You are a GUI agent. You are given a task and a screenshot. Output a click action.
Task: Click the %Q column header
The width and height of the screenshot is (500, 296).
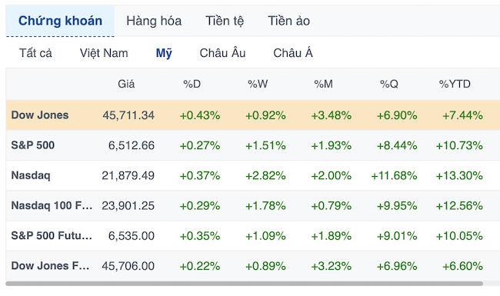tap(389, 84)
